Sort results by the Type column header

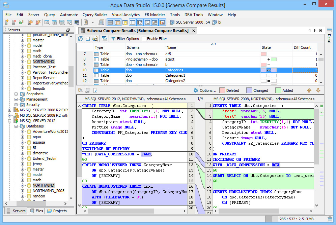[x=109, y=47]
